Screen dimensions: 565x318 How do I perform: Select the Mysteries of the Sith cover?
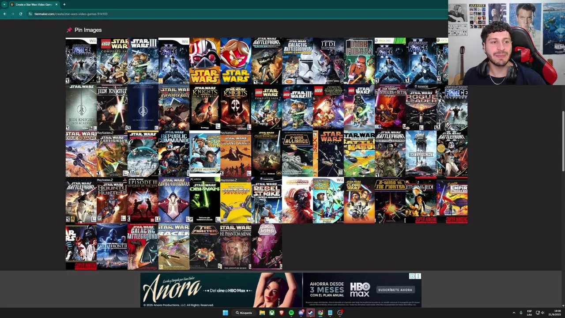point(390,107)
